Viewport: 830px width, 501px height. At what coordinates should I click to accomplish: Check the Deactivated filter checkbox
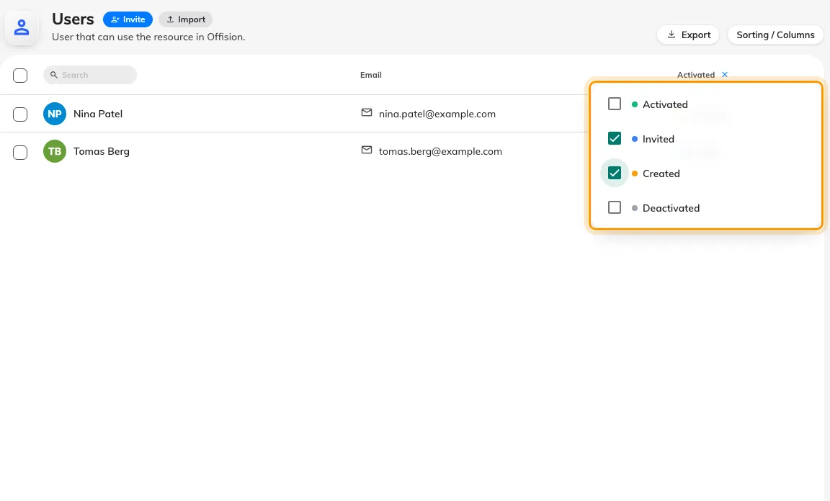click(615, 207)
